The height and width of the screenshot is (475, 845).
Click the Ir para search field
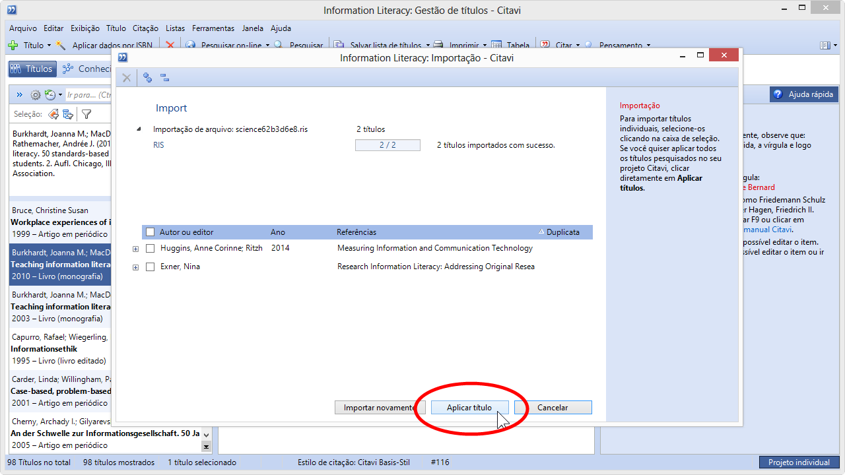[88, 95]
